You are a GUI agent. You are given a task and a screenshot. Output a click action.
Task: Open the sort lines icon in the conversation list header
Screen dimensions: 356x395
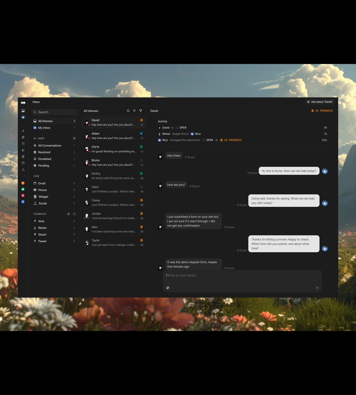click(134, 111)
